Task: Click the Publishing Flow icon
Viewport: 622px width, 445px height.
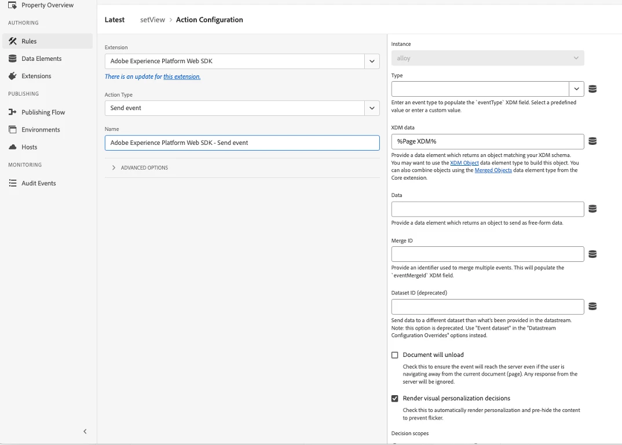Action: tap(13, 112)
